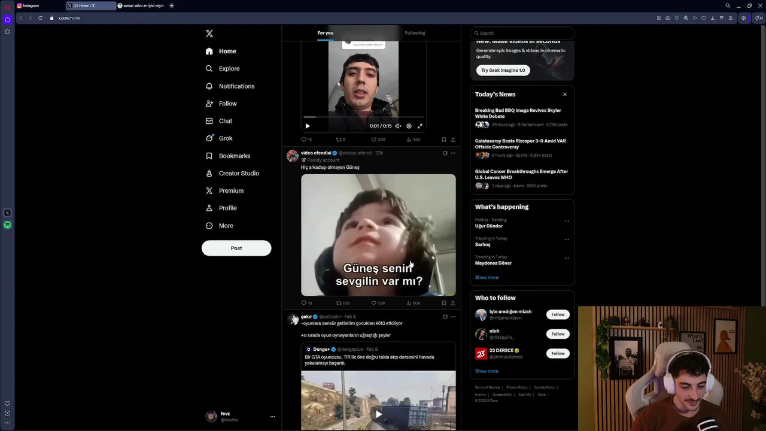Click the Post button

coord(236,248)
